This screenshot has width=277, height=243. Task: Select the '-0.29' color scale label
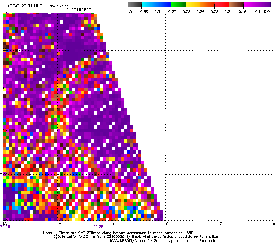(x=171, y=12)
